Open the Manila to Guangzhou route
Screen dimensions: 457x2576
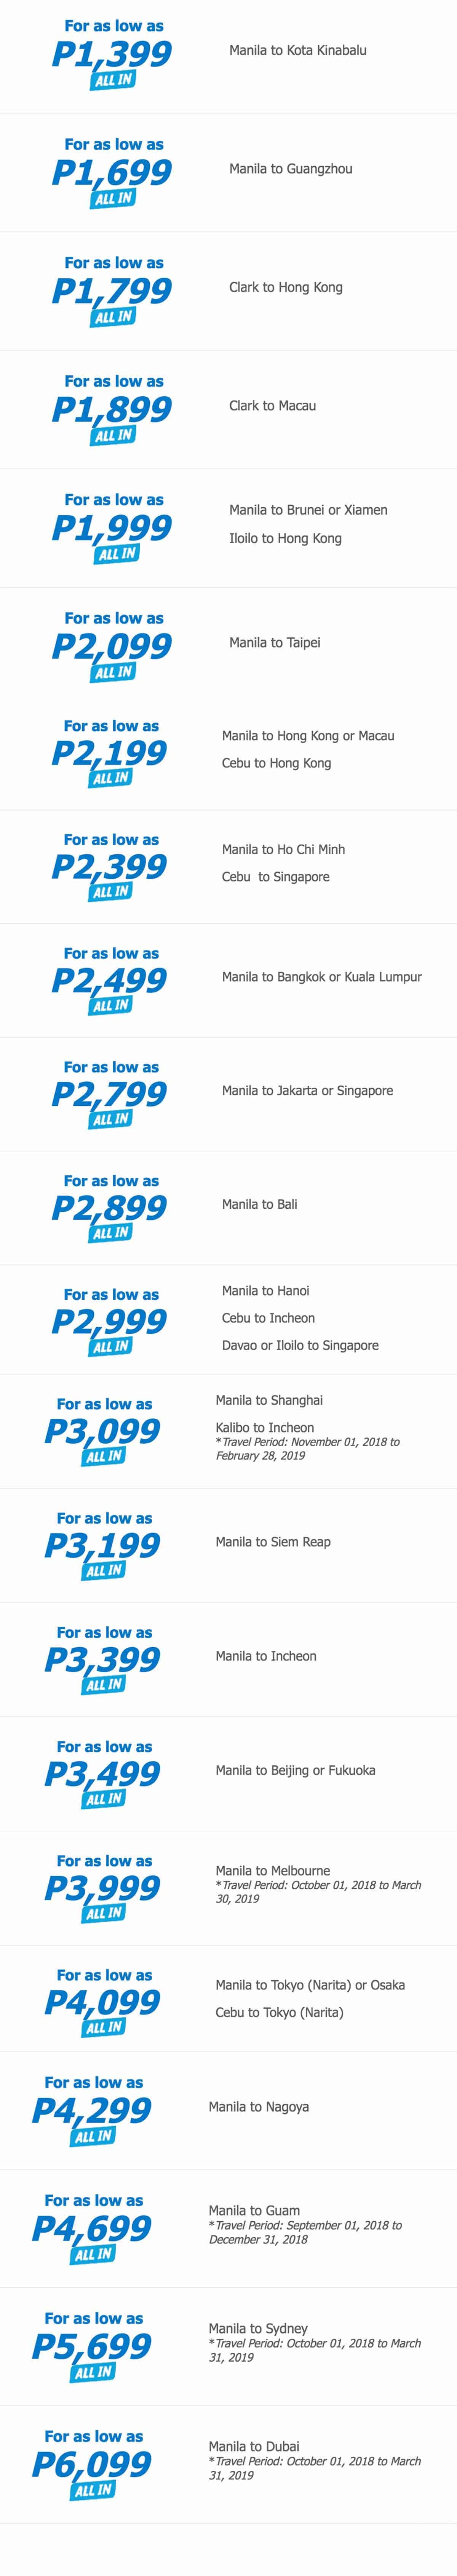[x=290, y=169]
